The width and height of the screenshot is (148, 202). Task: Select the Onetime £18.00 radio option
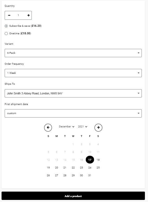[6, 34]
